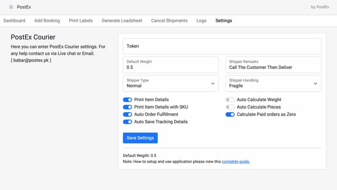Go to the Add Booking tab

click(x=47, y=21)
